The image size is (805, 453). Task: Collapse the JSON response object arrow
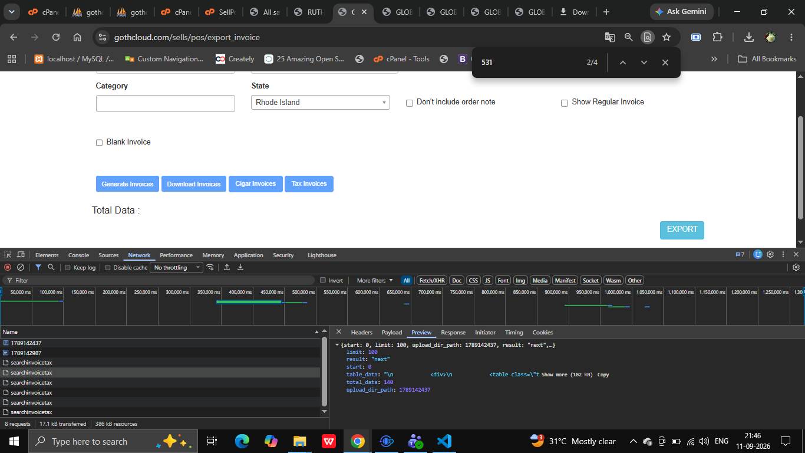tap(337, 344)
